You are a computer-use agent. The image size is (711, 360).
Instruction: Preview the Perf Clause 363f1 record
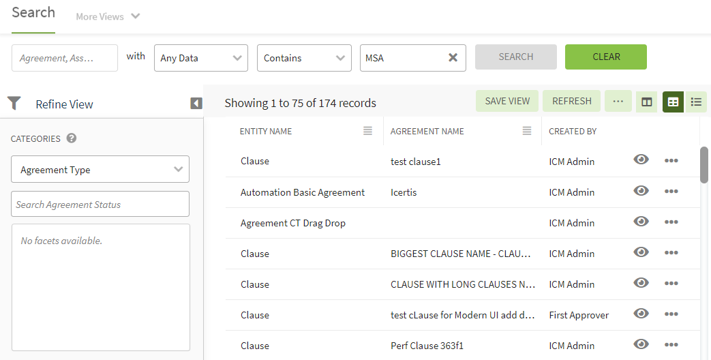pos(641,344)
